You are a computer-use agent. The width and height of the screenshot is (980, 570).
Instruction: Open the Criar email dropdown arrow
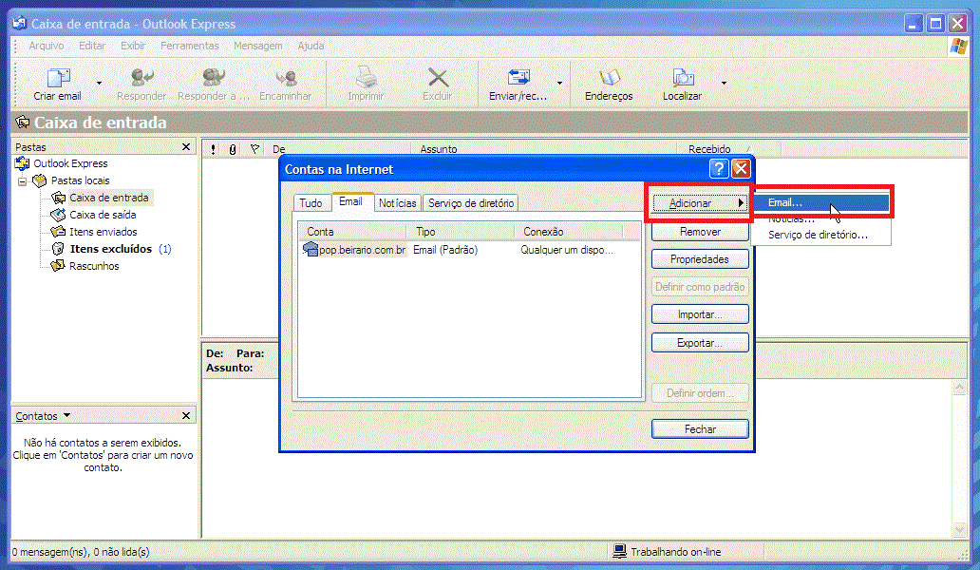(x=99, y=83)
